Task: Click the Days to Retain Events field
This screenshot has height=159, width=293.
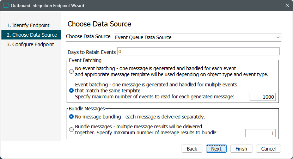Action: 198,51
